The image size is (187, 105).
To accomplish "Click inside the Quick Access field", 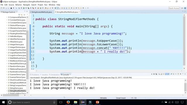I will tap(174, 8).
